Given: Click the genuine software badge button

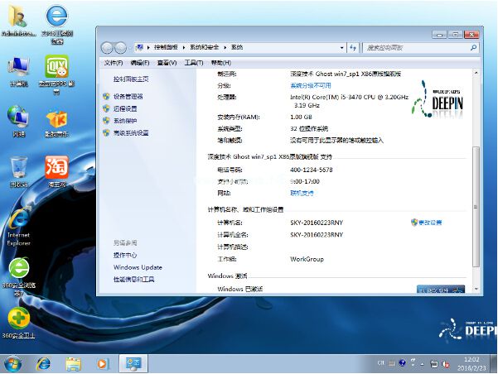Looking at the screenshot, I should 441,289.
